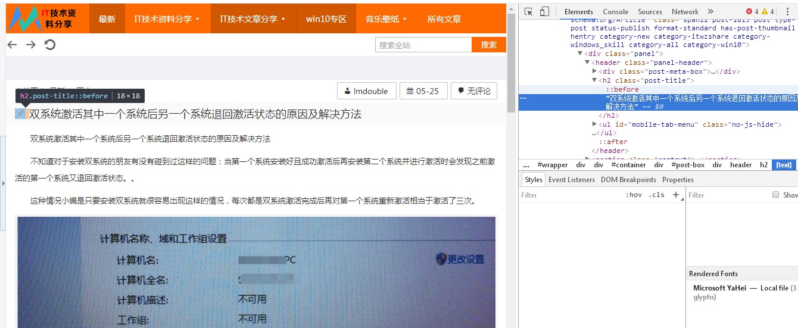798x328 pixels.
Task: Go forward using the right arrow icon
Action: tap(31, 45)
